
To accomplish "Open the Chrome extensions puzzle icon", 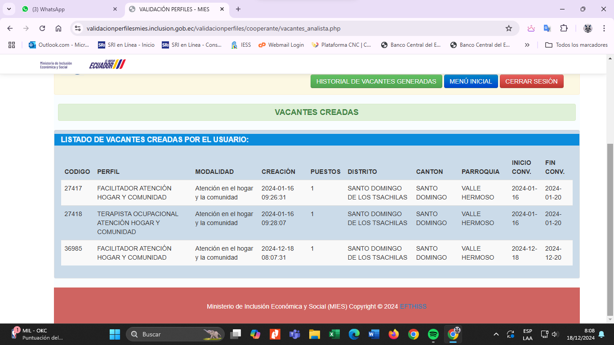I will coord(564,28).
